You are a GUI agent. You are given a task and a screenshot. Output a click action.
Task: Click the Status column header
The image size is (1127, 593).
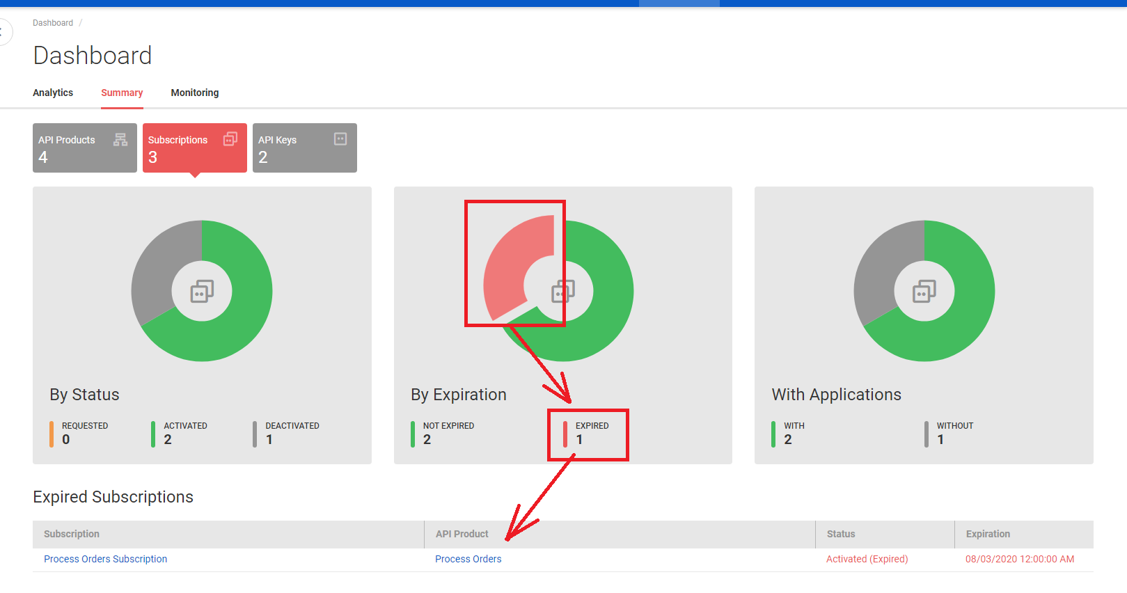click(x=841, y=534)
